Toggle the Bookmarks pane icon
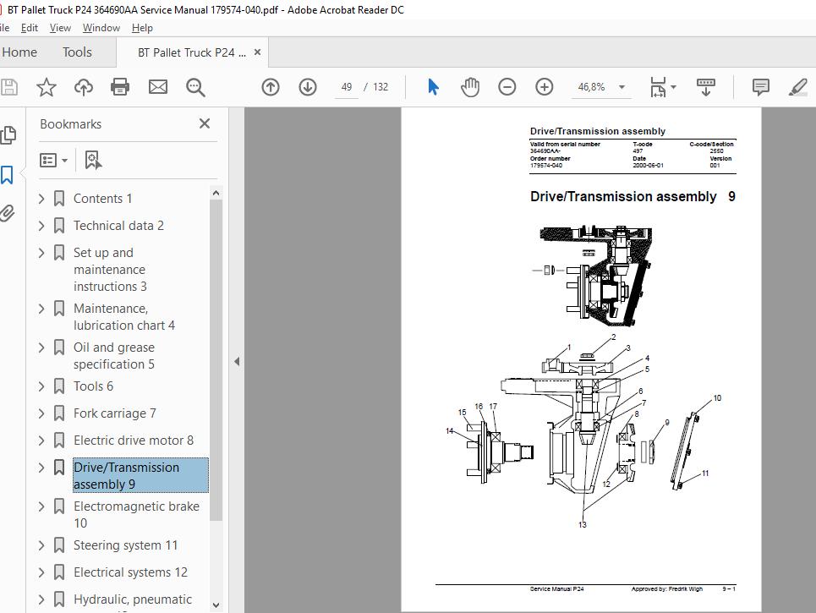This screenshot has height=613, width=816. coord(8,175)
